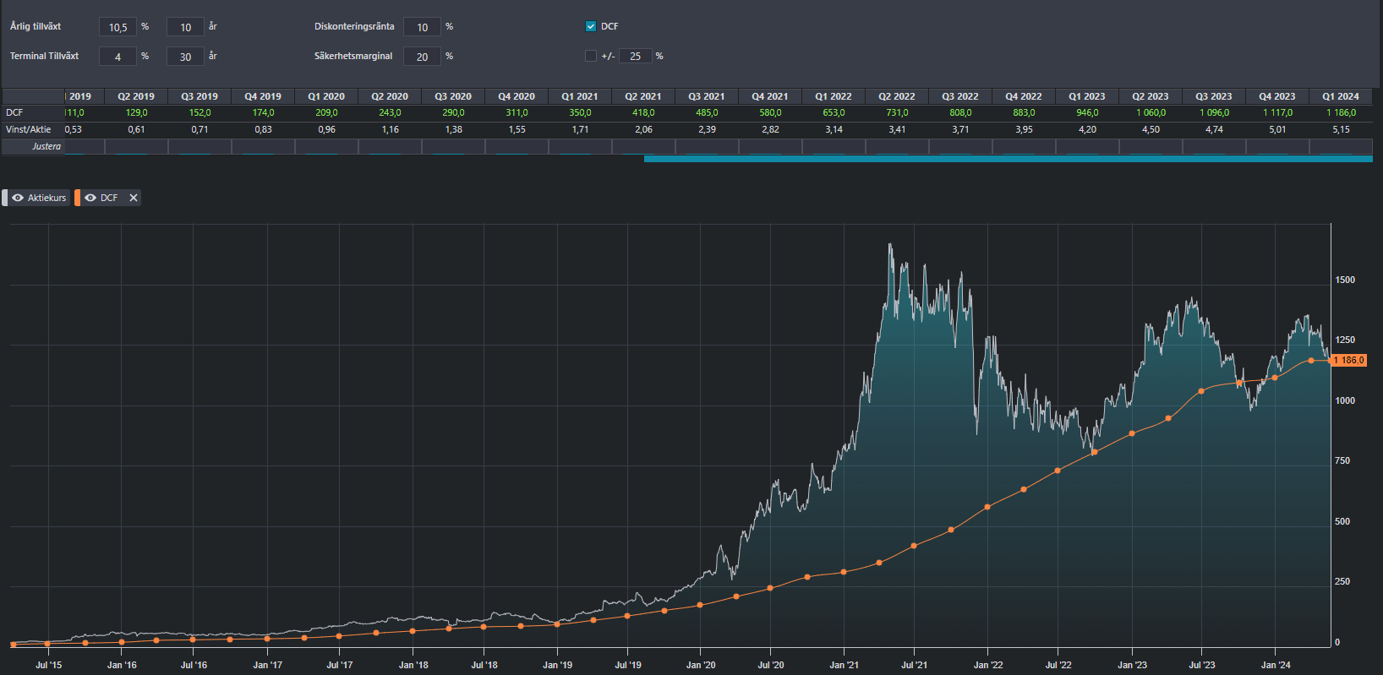The height and width of the screenshot is (675, 1383).
Task: Edit Säkerhetsmarginal percent field
Action: pos(422,57)
